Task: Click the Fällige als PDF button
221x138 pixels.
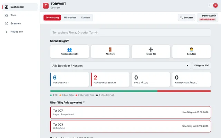Action: 202,66
